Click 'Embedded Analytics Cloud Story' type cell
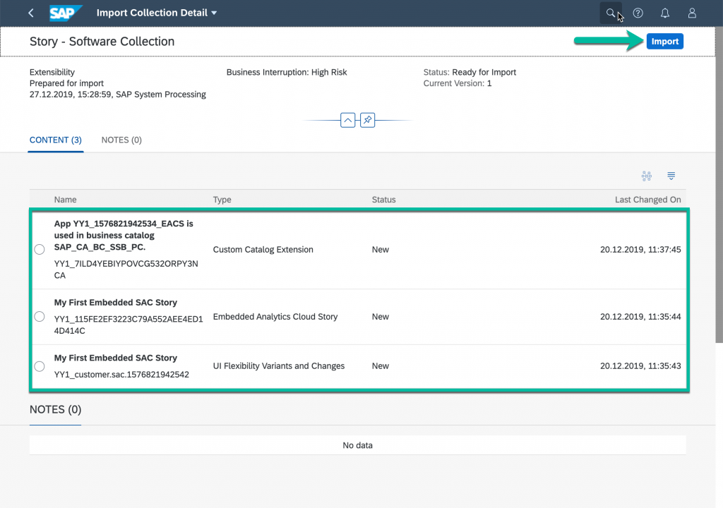The image size is (723, 508). (x=275, y=317)
